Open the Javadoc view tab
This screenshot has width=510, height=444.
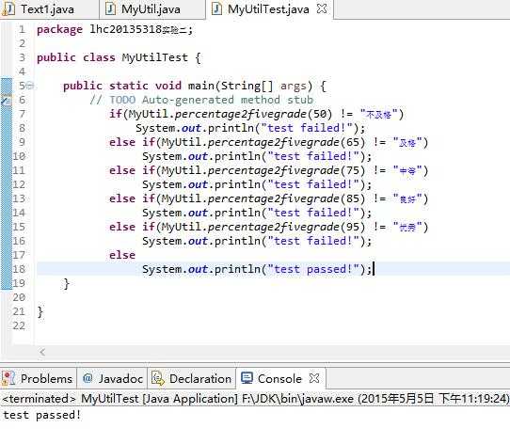tap(112, 378)
